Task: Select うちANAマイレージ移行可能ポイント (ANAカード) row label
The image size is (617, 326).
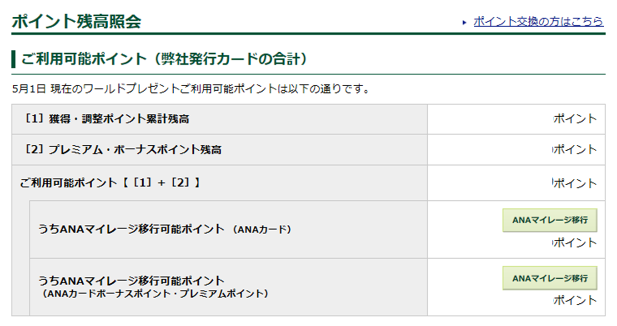Action: click(165, 229)
